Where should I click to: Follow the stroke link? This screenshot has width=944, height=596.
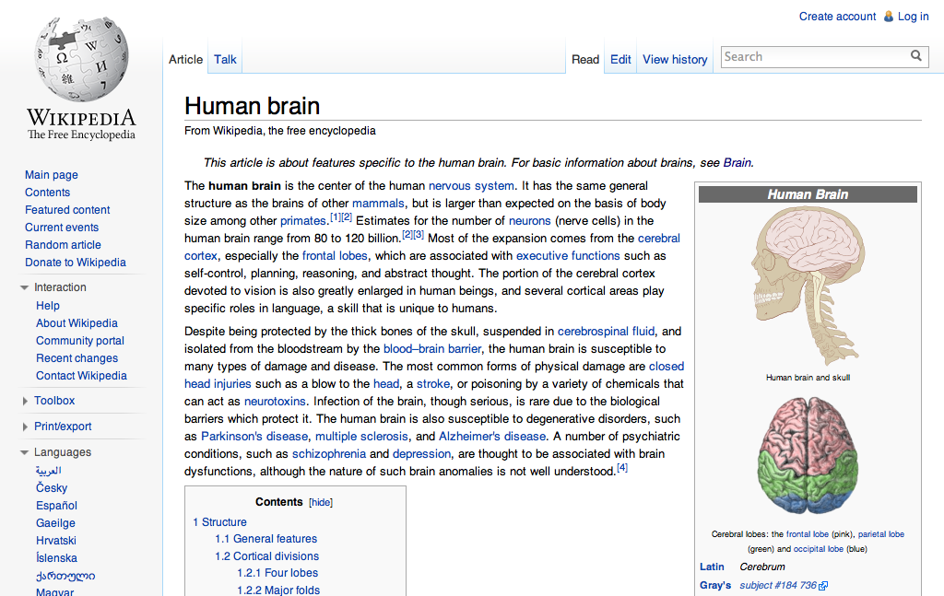[433, 384]
